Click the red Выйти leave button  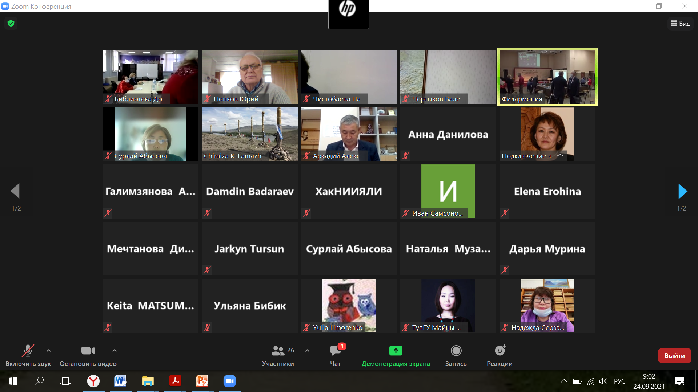click(x=674, y=355)
